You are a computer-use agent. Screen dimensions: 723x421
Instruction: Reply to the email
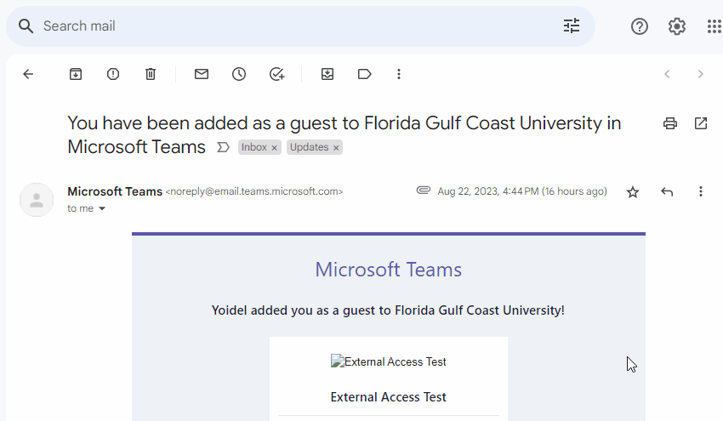(x=667, y=191)
